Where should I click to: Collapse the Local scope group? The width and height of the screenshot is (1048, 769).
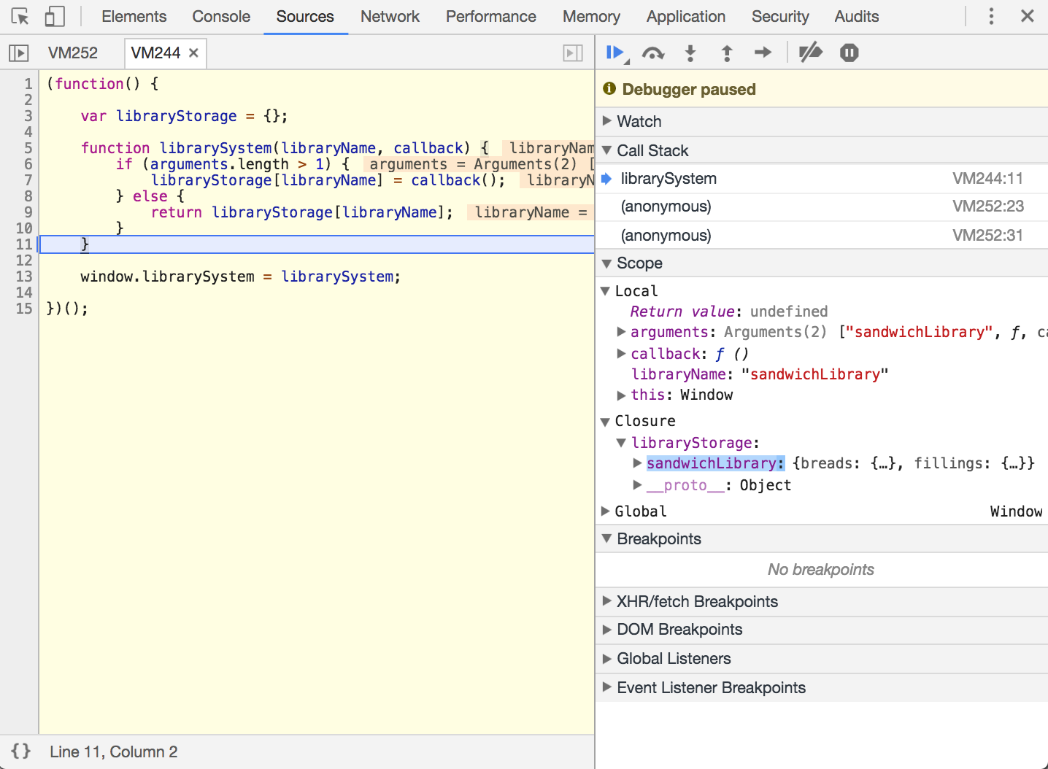coord(605,291)
